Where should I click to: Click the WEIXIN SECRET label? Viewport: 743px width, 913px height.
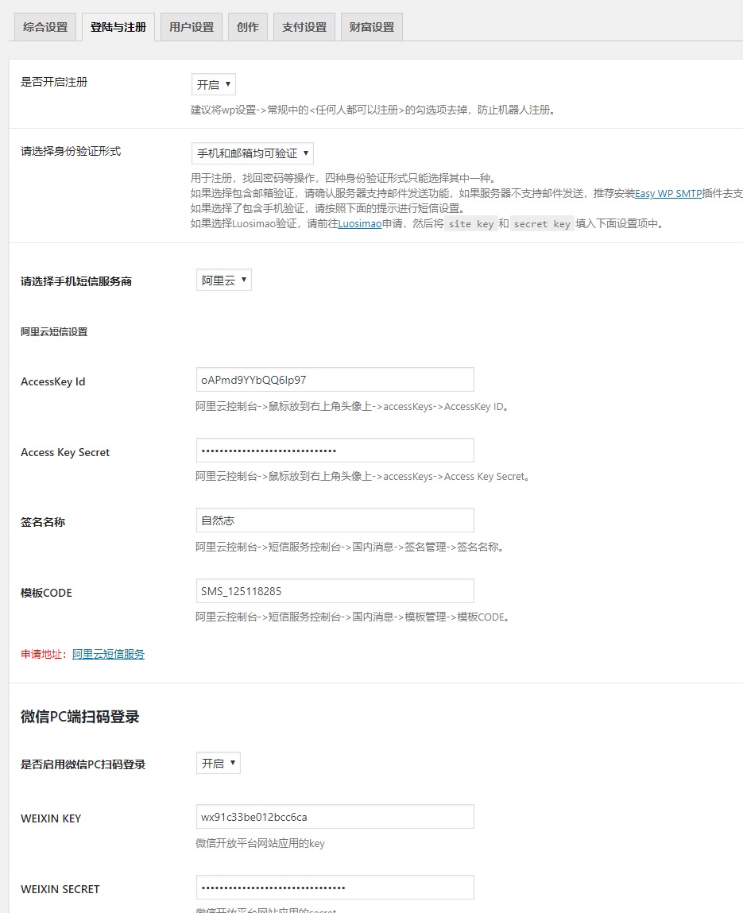[60, 889]
